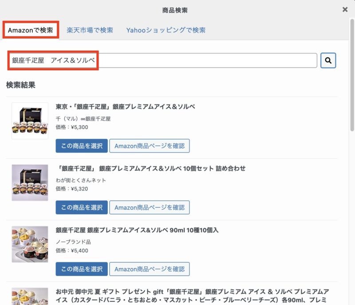355x305 pixels.
Task: Focus the product search input field
Action: point(162,60)
